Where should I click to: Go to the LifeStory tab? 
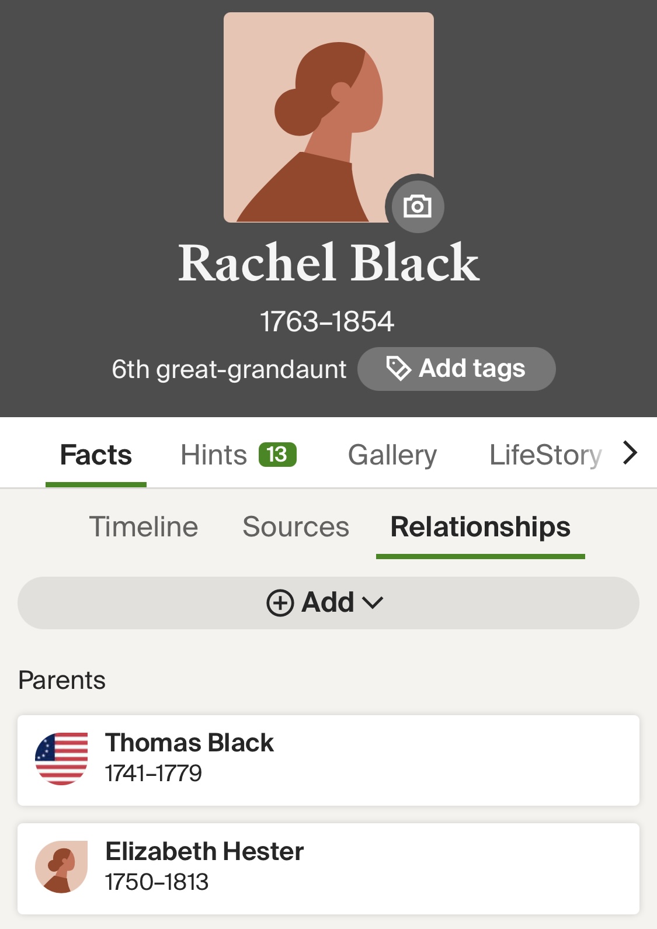[545, 455]
